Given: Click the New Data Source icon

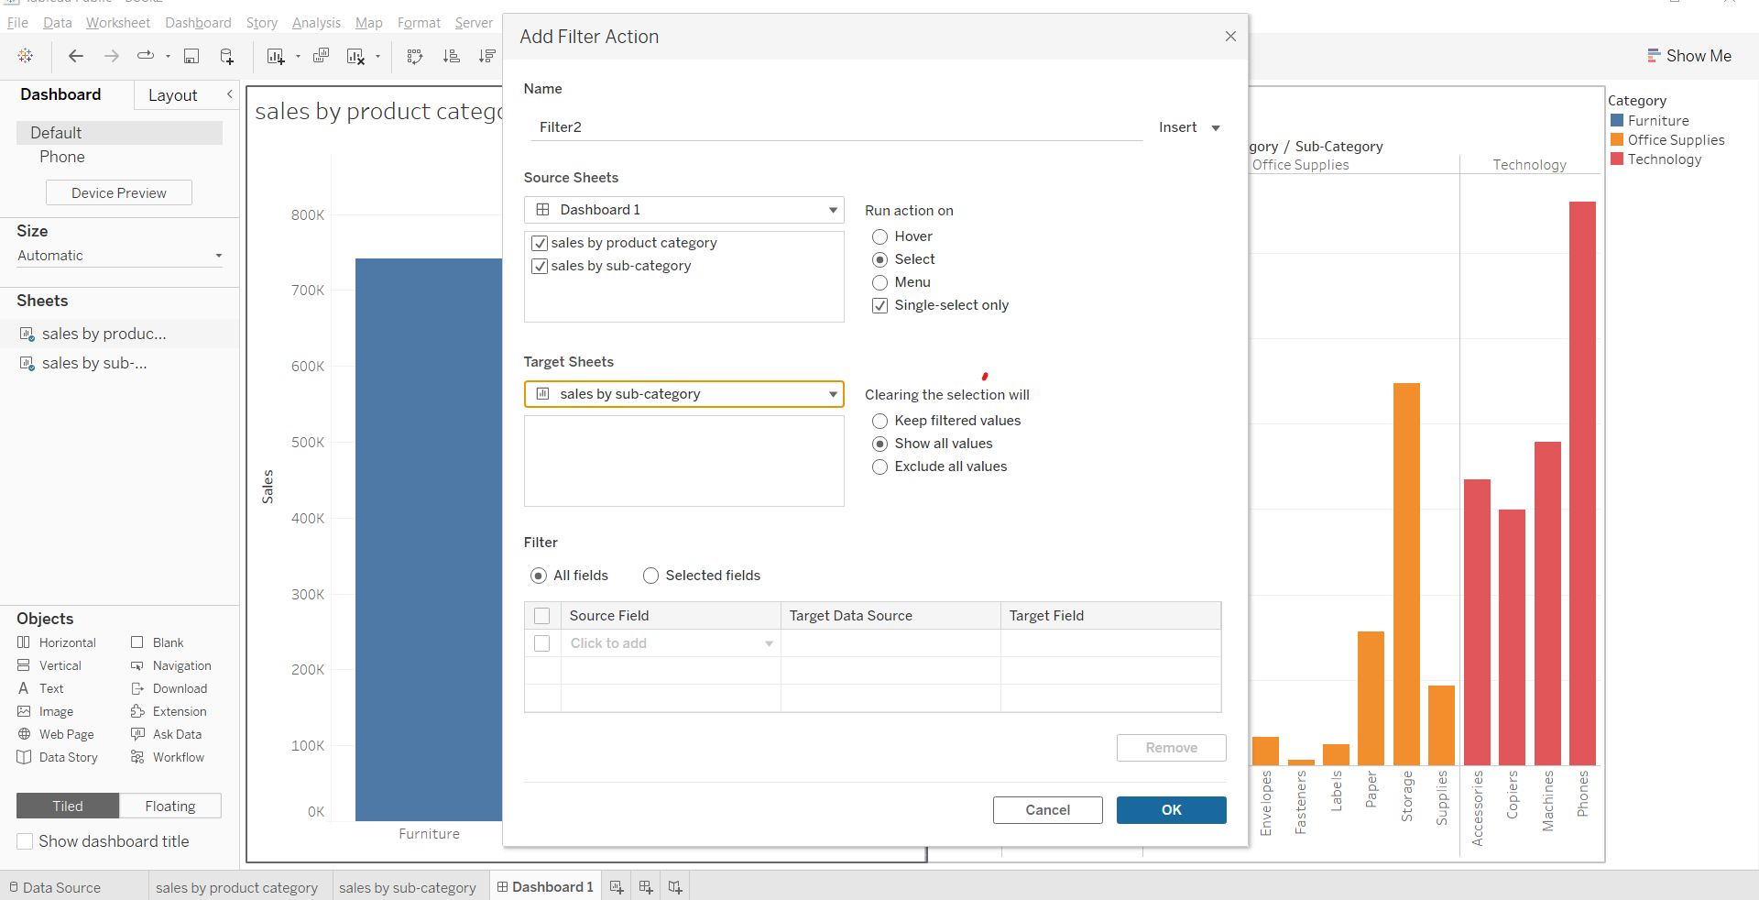Looking at the screenshot, I should [x=226, y=57].
